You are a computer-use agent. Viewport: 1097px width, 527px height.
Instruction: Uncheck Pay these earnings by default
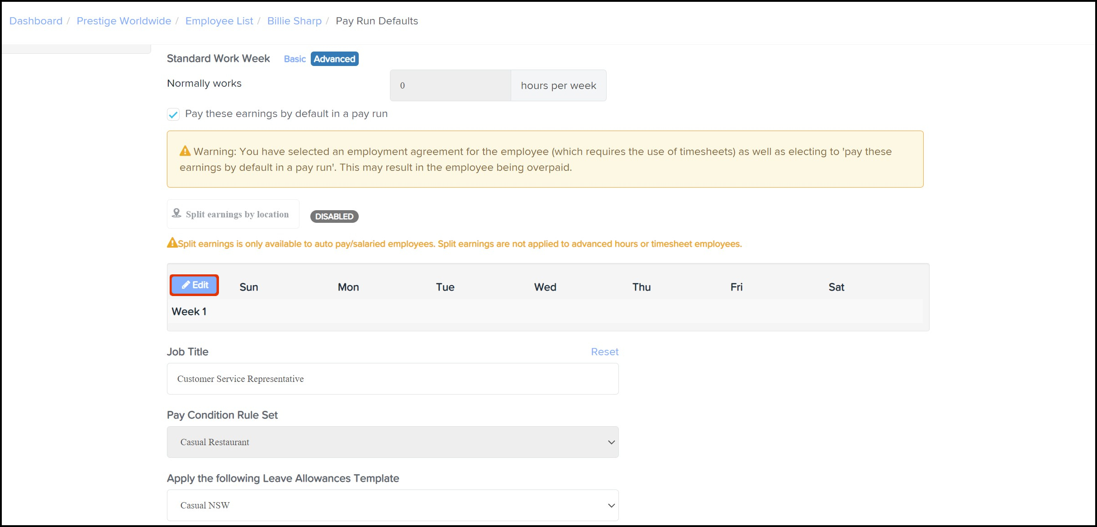[x=173, y=114]
